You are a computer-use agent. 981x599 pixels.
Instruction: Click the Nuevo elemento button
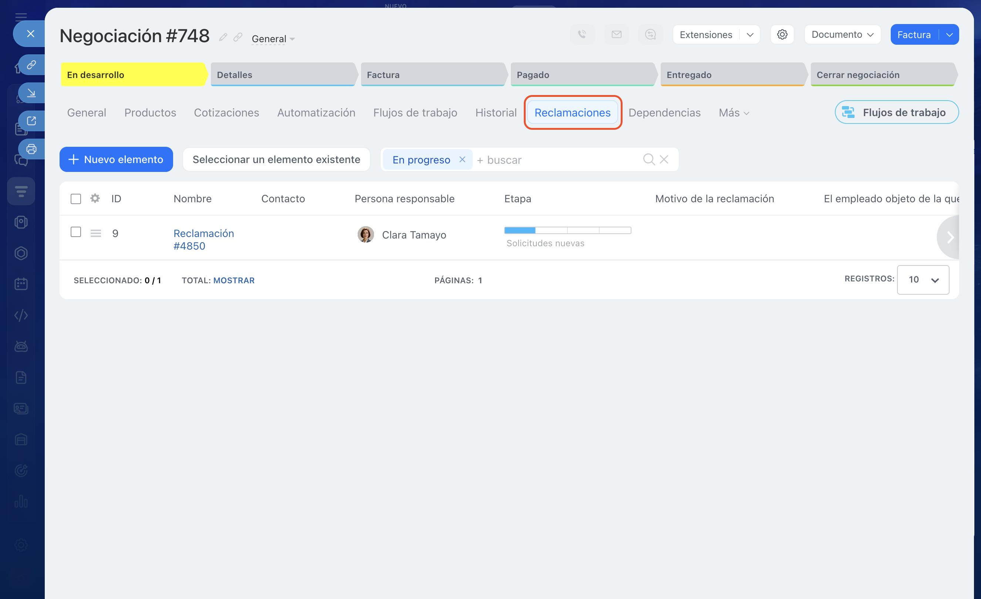click(116, 159)
